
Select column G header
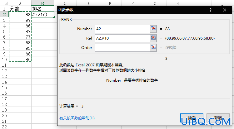click(155, 3)
